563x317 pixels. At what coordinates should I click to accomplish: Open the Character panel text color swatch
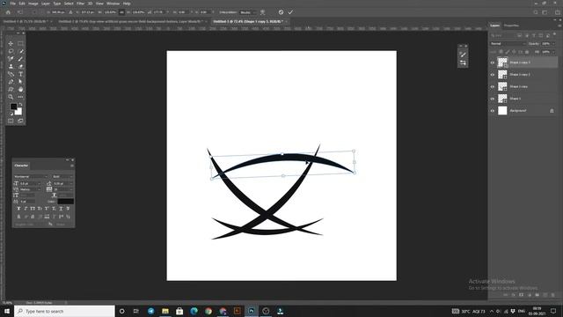pyautogui.click(x=66, y=202)
